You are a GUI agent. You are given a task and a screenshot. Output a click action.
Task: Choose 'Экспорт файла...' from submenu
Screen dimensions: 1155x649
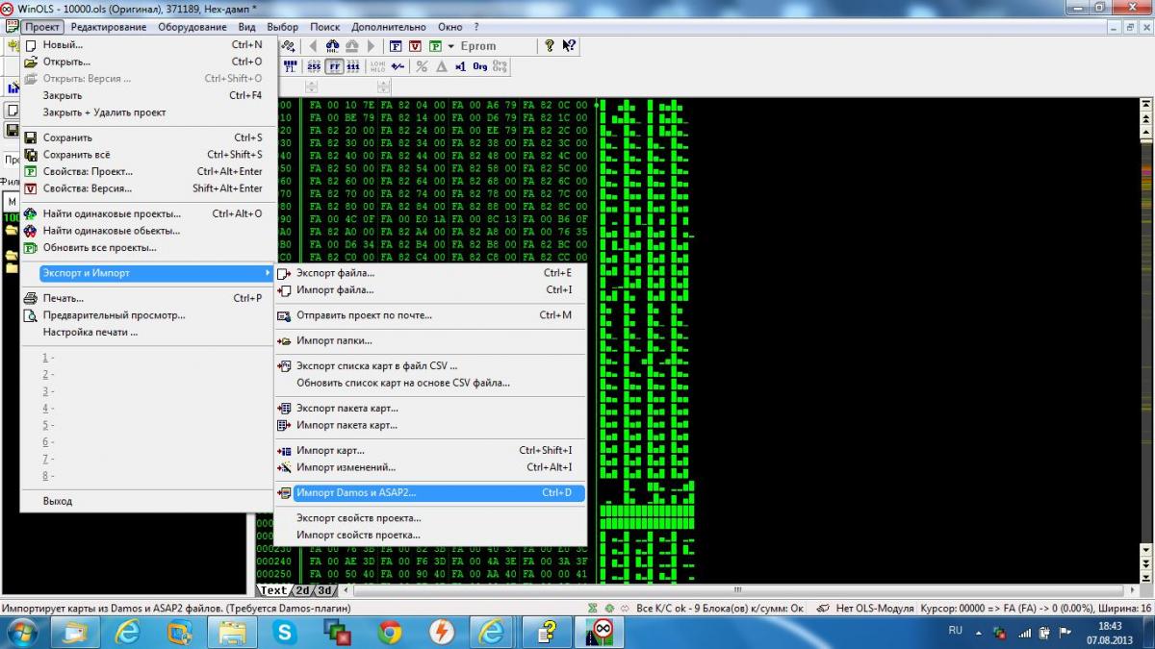(x=335, y=273)
